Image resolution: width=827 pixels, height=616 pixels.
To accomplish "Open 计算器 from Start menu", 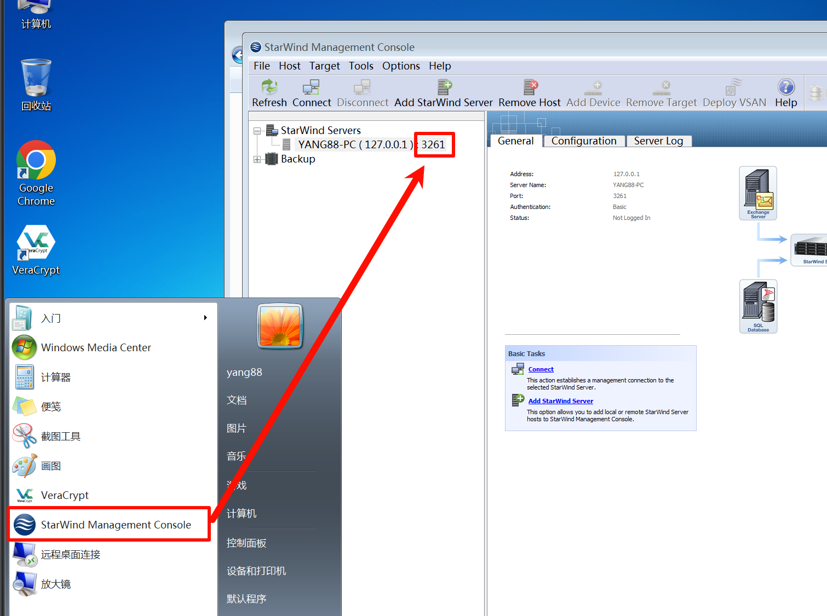I will [x=113, y=377].
